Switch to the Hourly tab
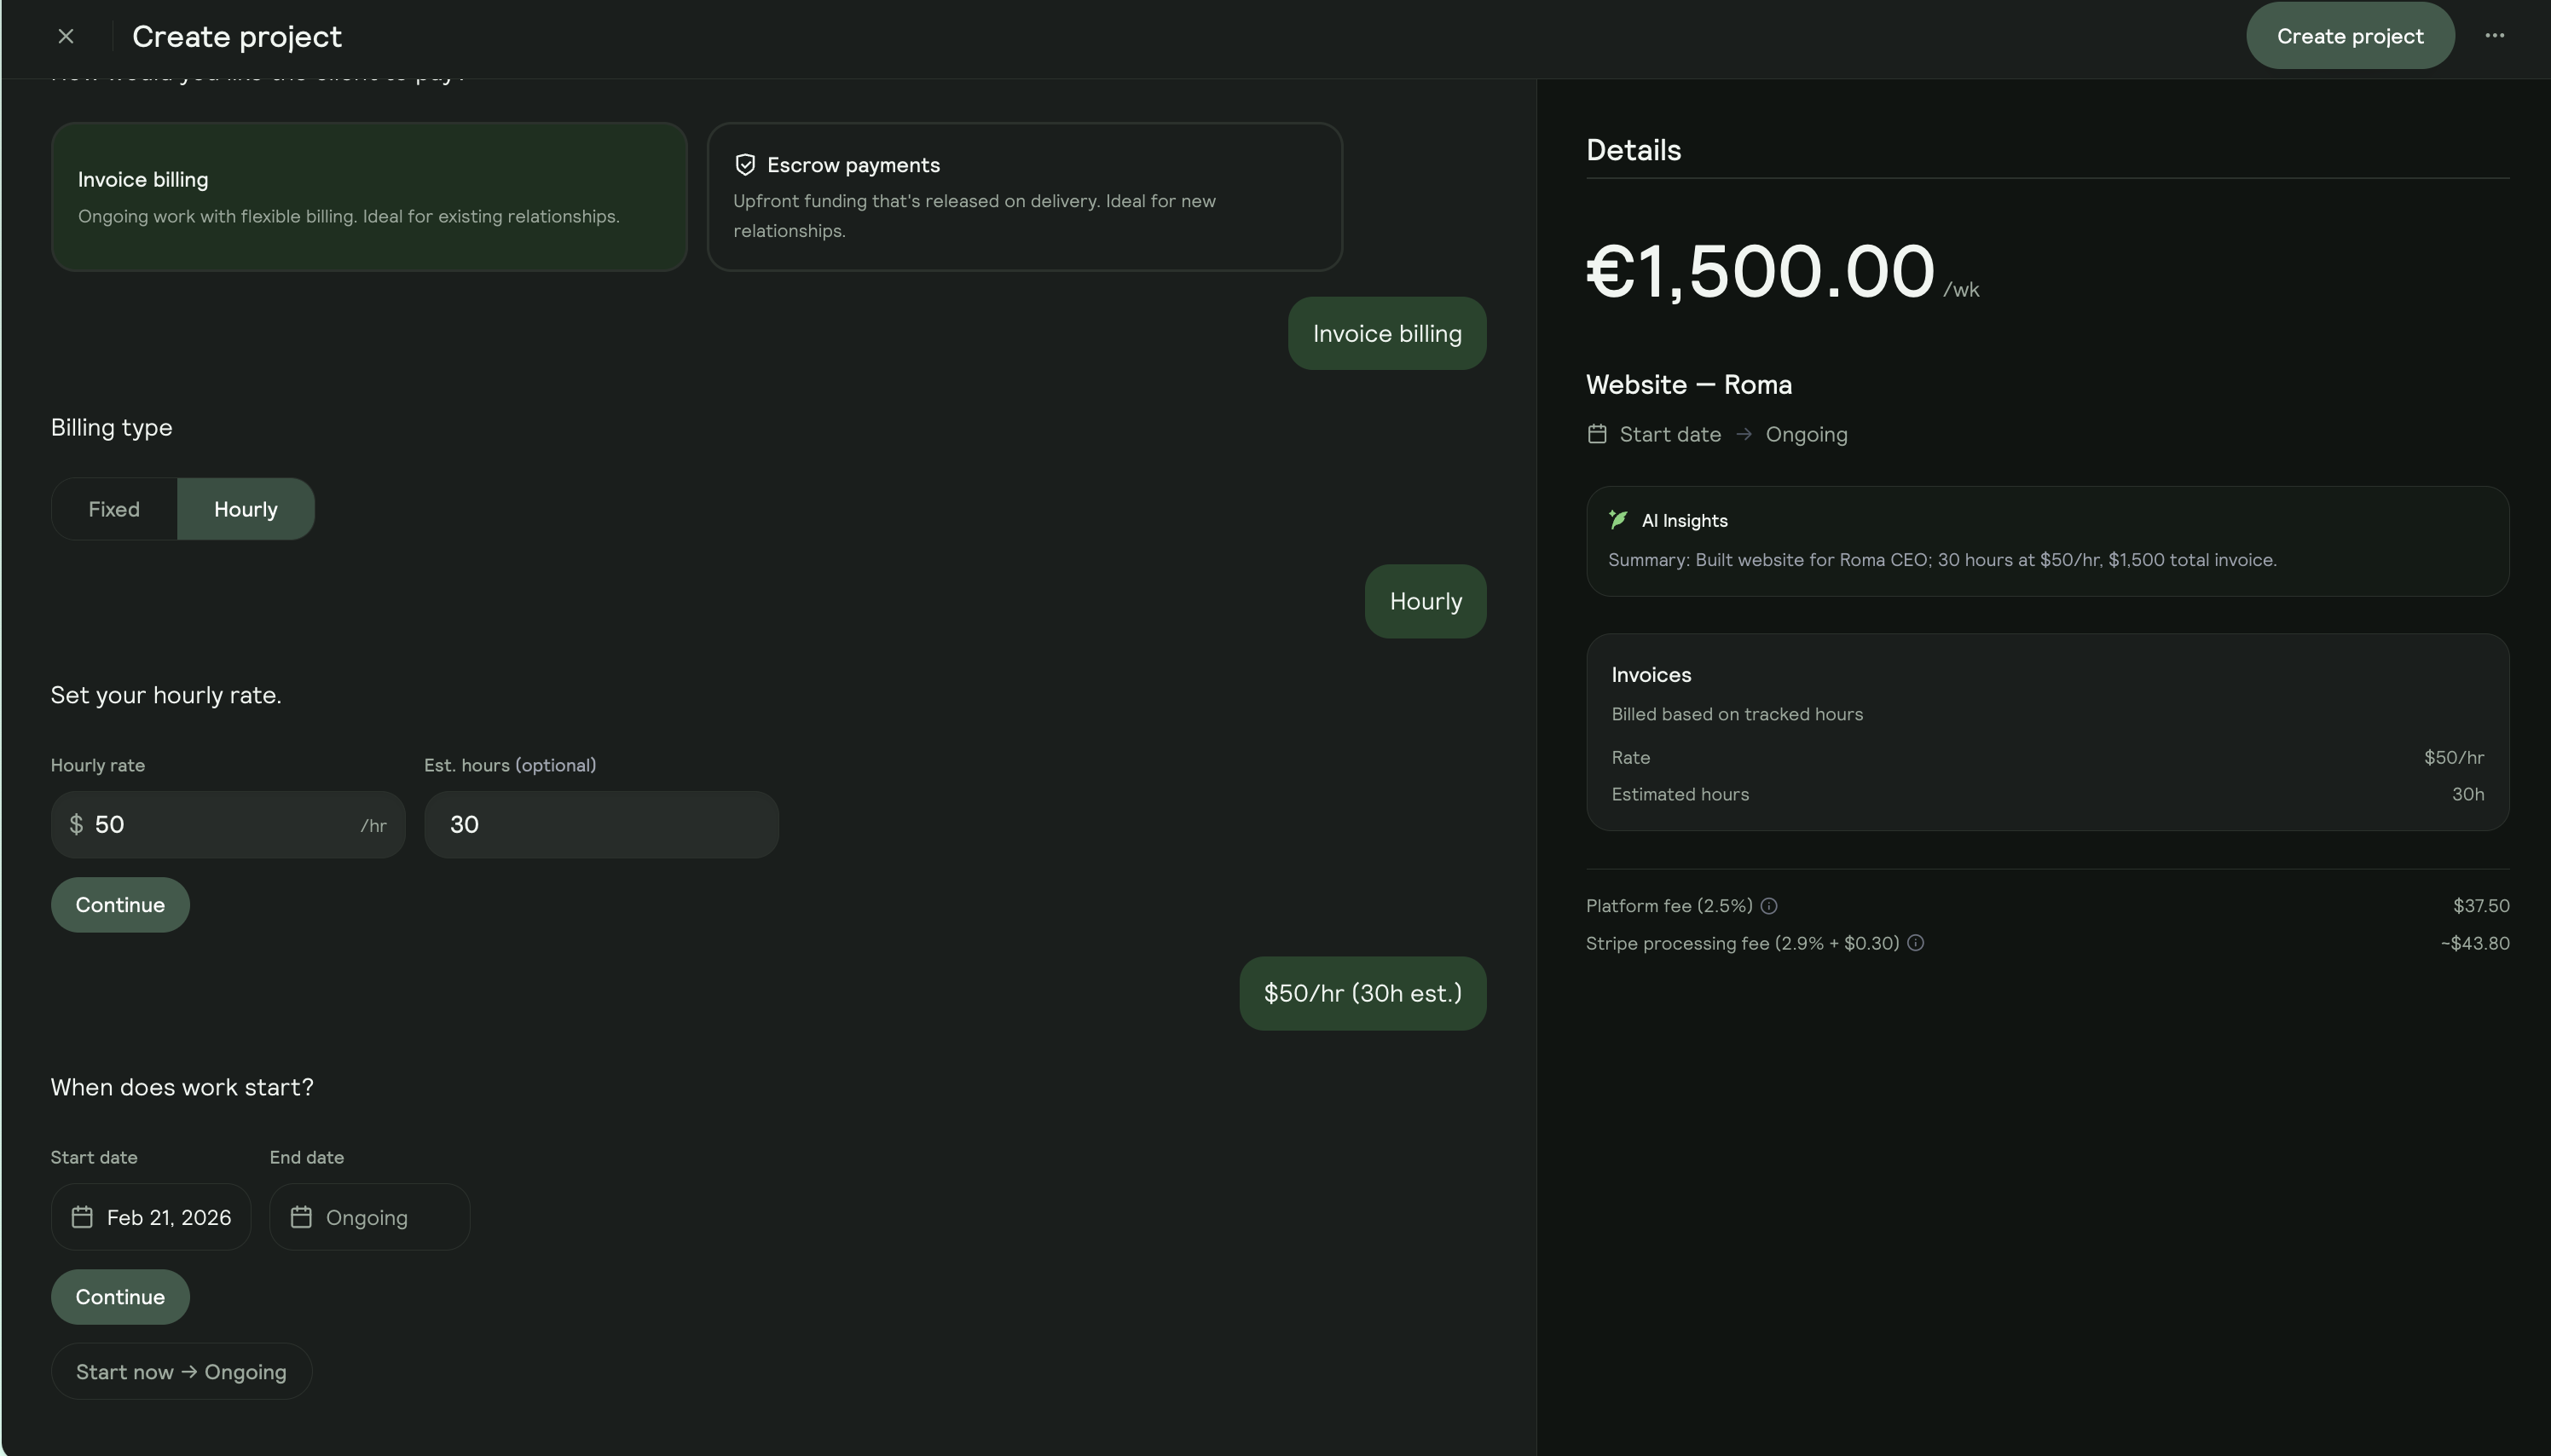This screenshot has height=1456, width=2551. pos(246,508)
